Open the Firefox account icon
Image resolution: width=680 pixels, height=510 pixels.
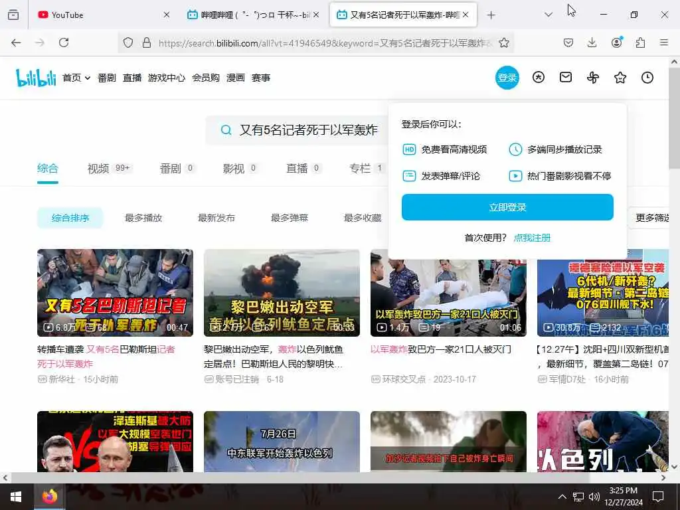616,42
